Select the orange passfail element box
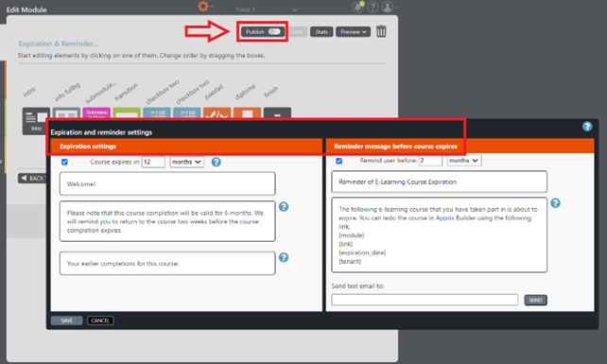This screenshot has width=607, height=364. tap(217, 113)
